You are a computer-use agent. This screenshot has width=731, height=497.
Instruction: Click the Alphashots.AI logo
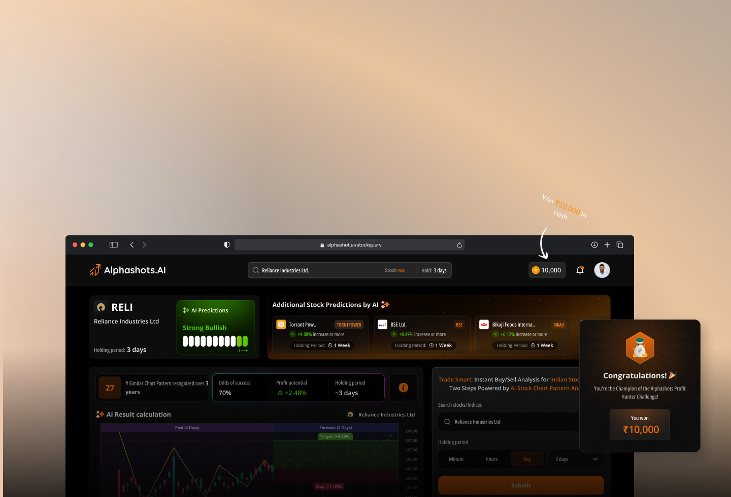click(x=128, y=270)
